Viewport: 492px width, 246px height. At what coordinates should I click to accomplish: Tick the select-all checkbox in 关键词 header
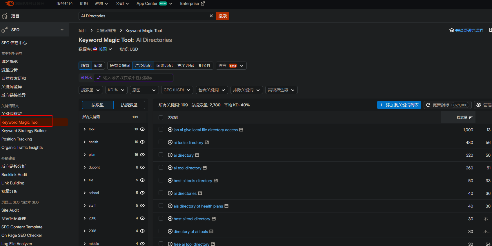161,117
